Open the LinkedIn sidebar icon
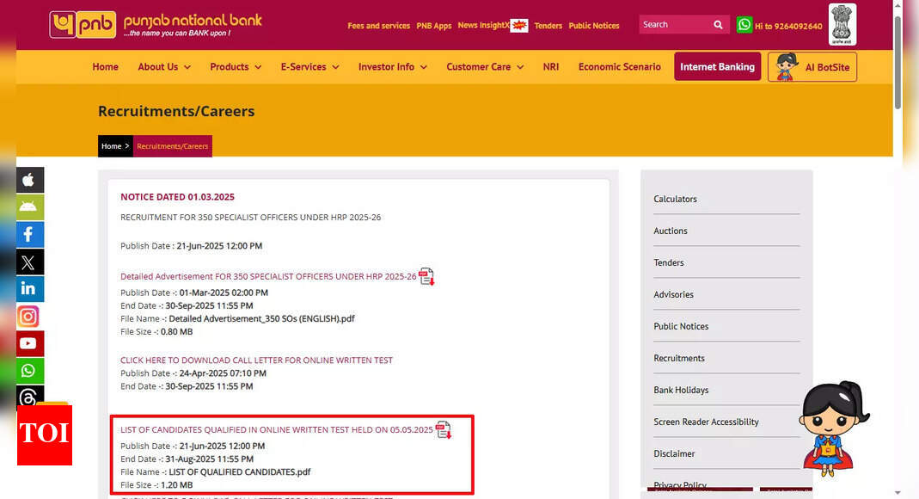The image size is (919, 499). point(28,289)
